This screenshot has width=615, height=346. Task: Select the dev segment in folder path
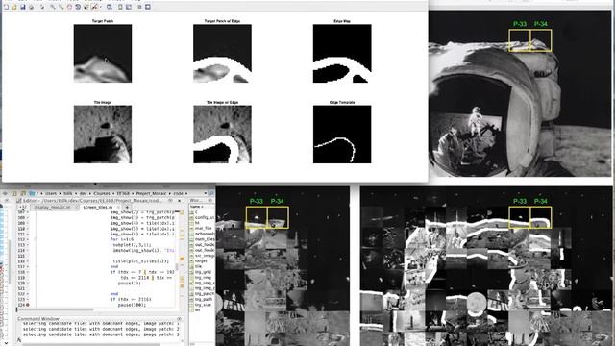[x=83, y=193]
